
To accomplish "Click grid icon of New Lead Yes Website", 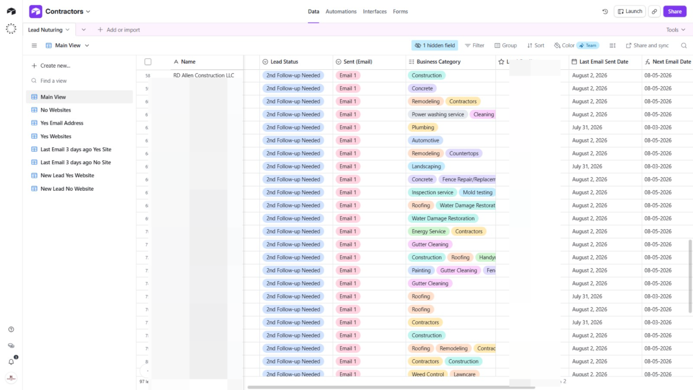I will (x=34, y=175).
